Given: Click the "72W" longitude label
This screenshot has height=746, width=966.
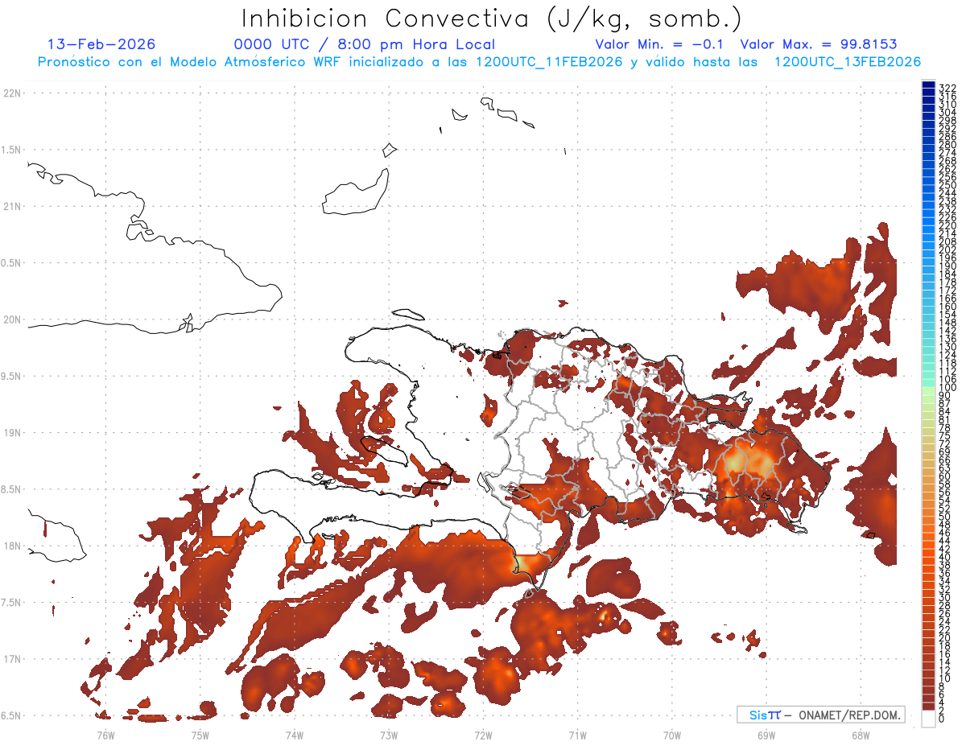Looking at the screenshot, I should (x=483, y=736).
